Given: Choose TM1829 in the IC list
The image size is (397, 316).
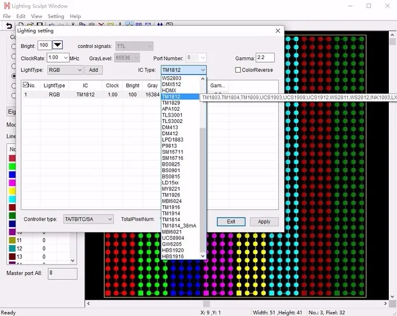Looking at the screenshot, I should 180,102.
